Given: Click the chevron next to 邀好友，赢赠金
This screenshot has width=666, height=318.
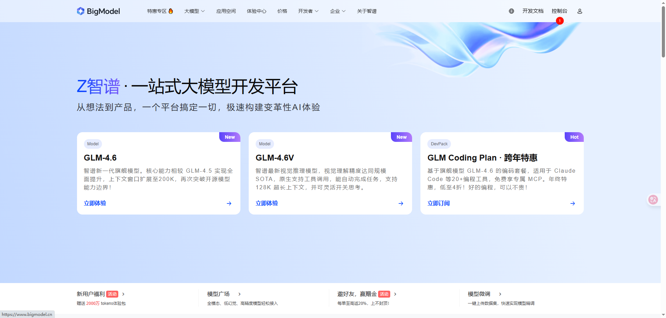Looking at the screenshot, I should (395, 294).
